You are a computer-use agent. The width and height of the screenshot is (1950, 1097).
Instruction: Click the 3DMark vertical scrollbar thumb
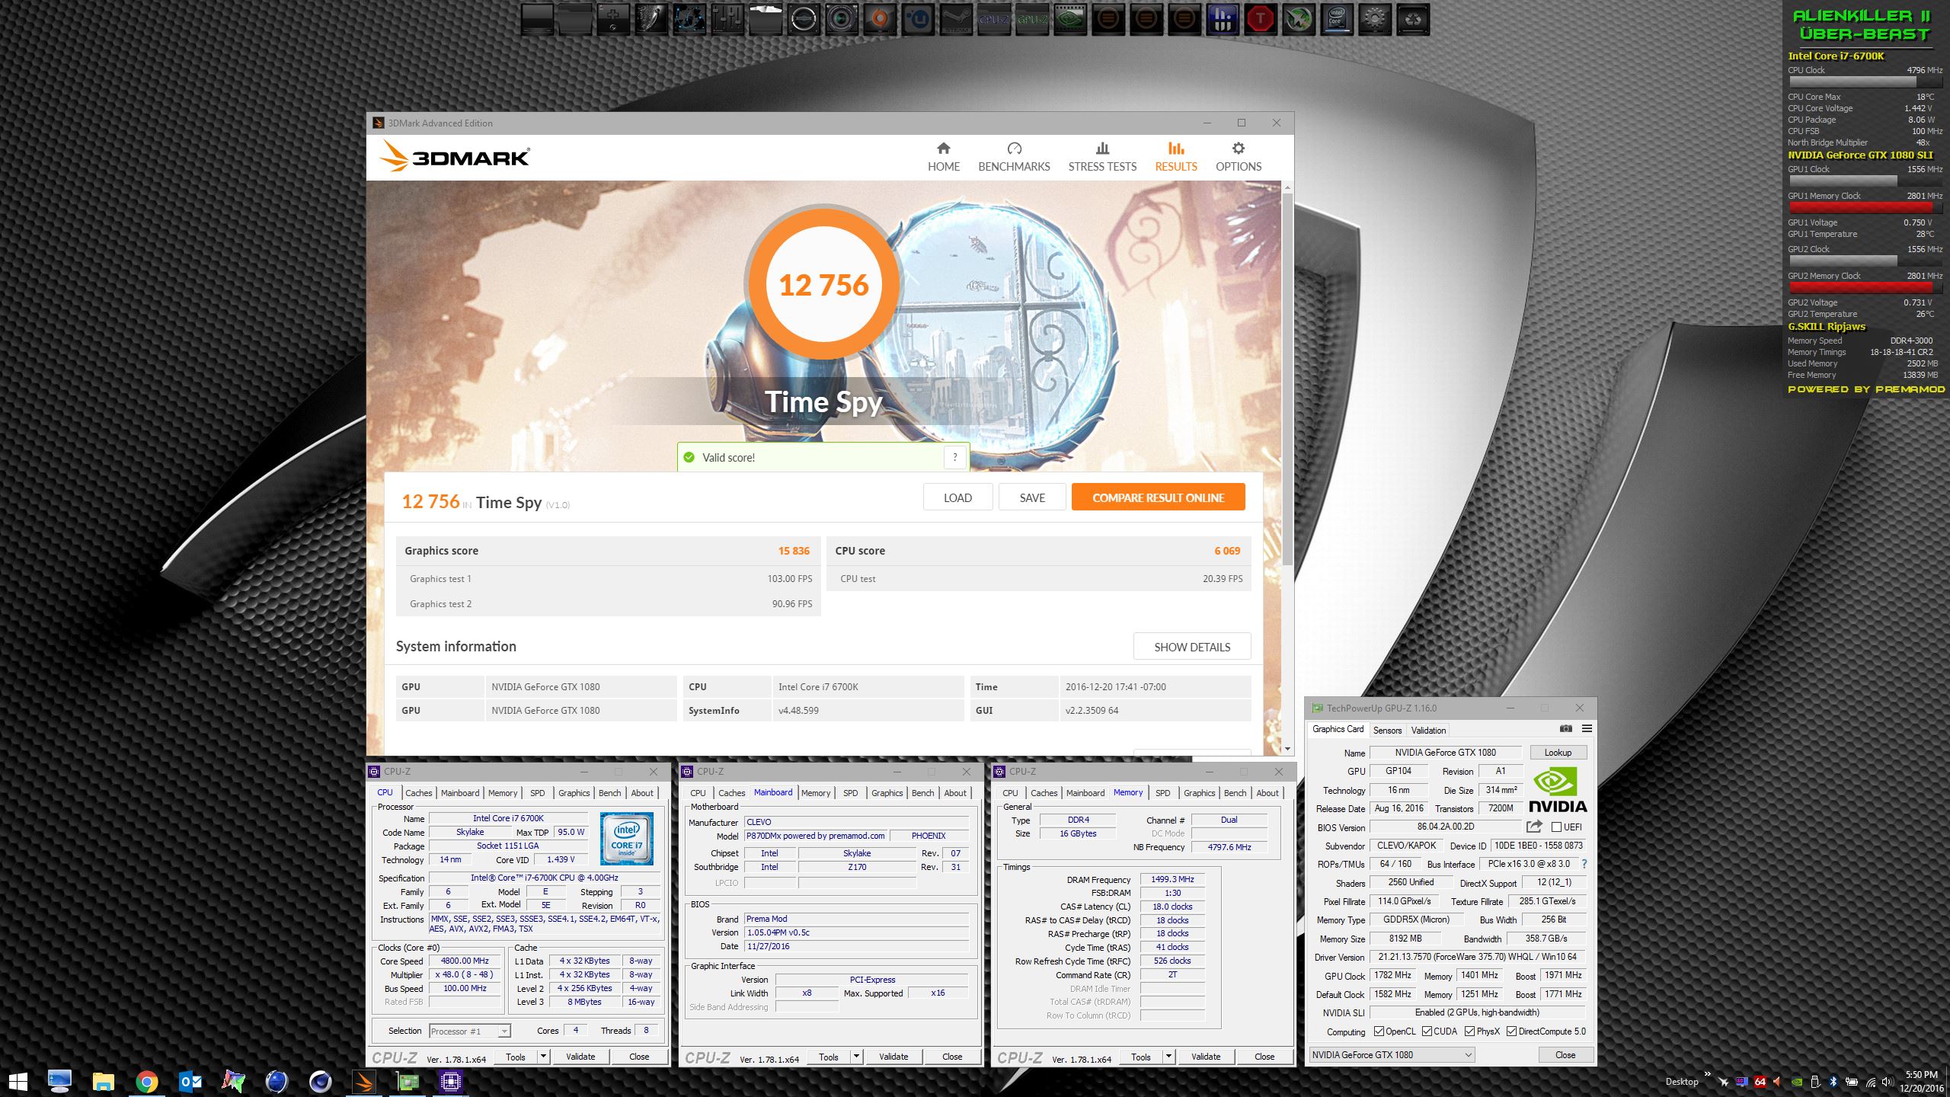pyautogui.click(x=1287, y=378)
